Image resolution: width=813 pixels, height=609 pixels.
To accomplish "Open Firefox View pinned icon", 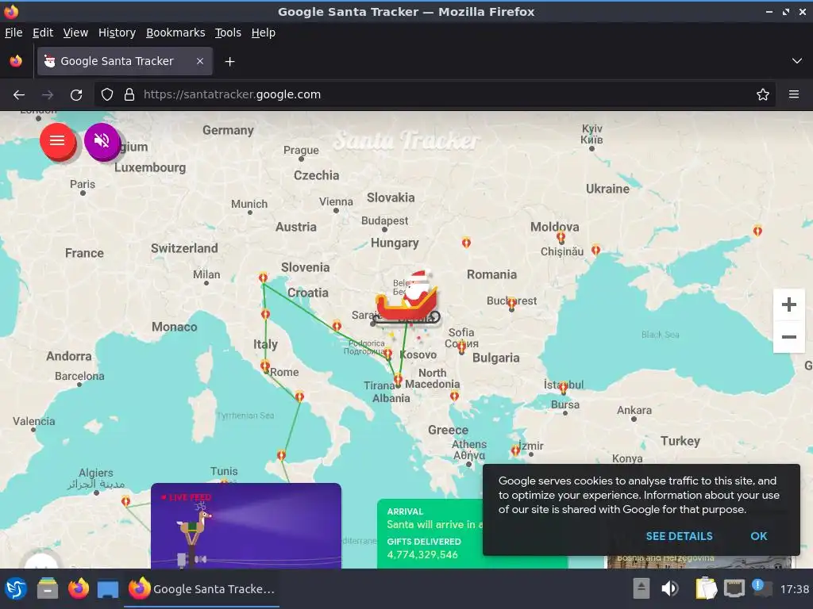I will tap(16, 61).
